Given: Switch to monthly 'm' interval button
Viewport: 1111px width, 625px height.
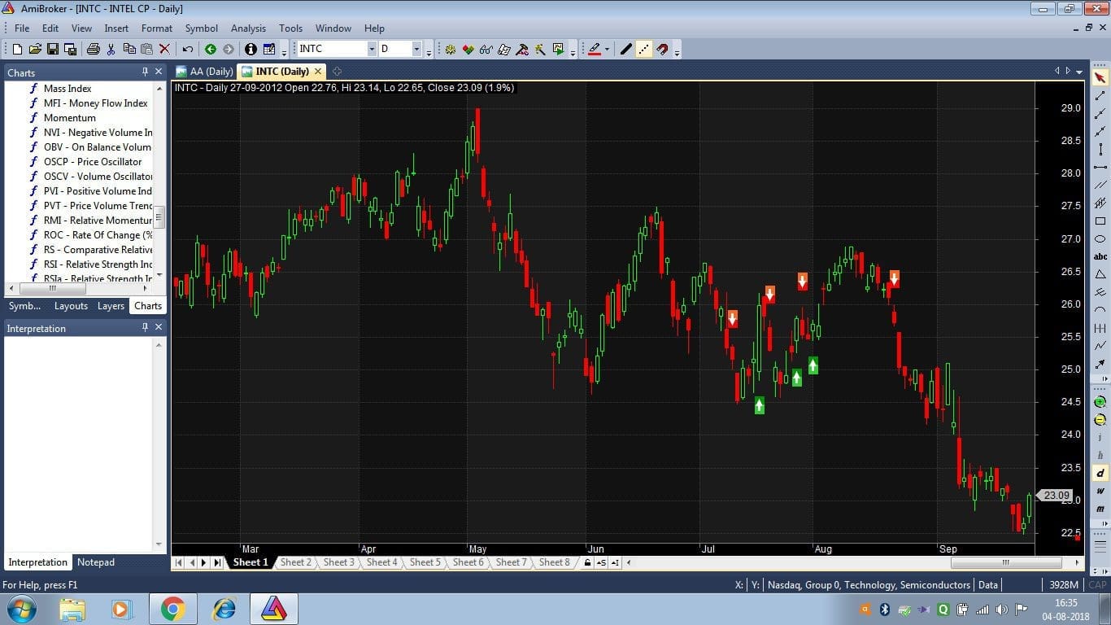Looking at the screenshot, I should (1100, 509).
